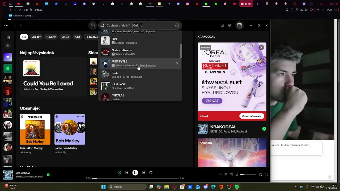Open the Friend Activity people icon

point(230,25)
